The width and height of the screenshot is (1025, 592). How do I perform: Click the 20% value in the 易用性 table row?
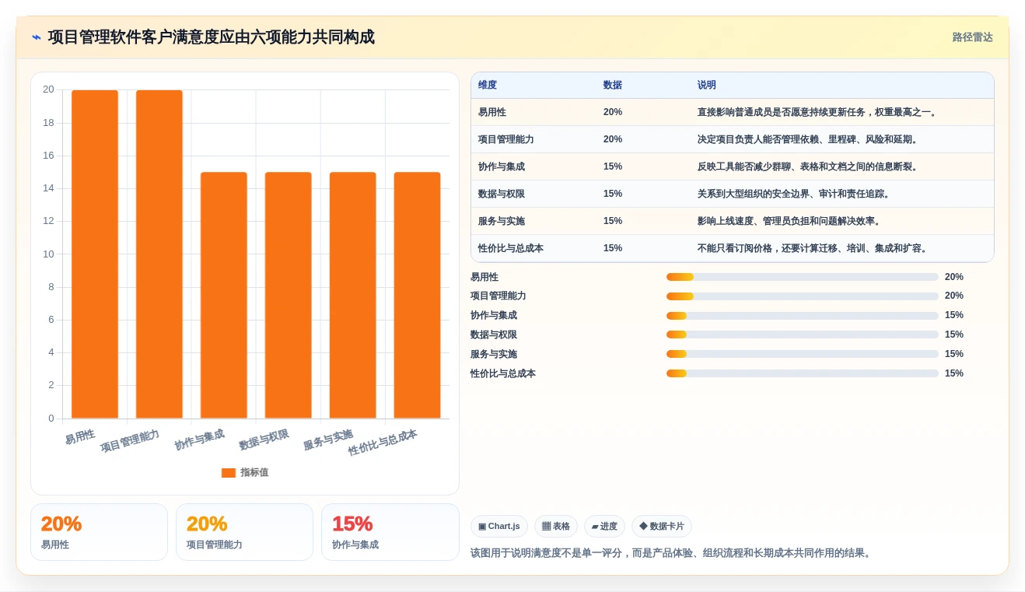613,113
